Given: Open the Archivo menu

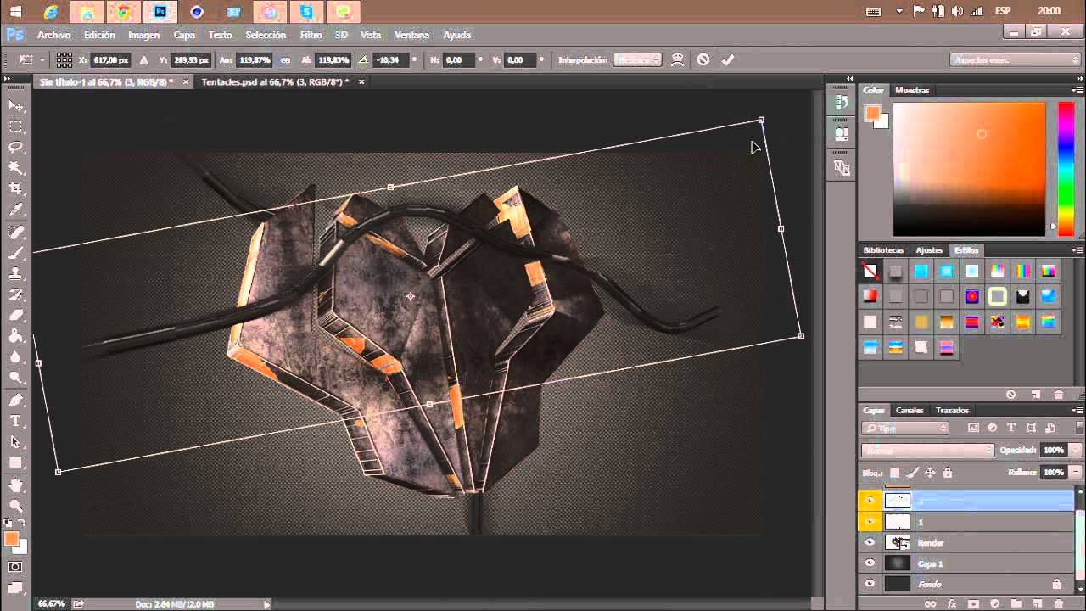Looking at the screenshot, I should pyautogui.click(x=54, y=35).
